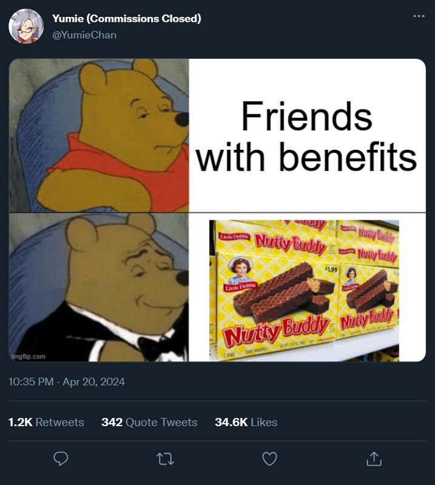Viewport: 435px width, 485px height.
Task: View the 34.6K Likes list
Action: click(246, 422)
